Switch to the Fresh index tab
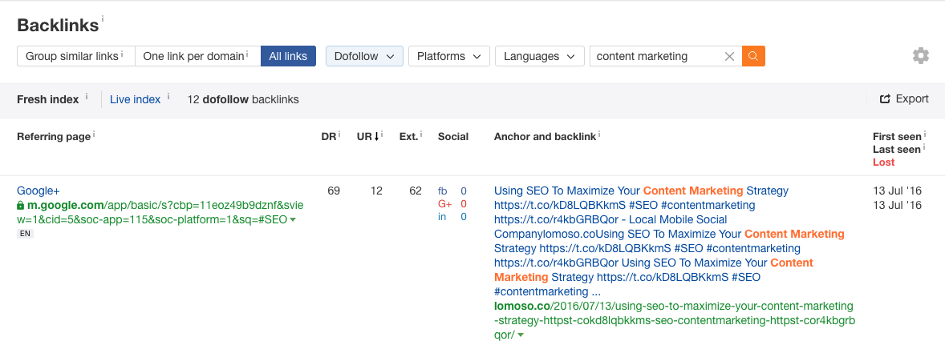Screen dimensions: 945x349 point(47,99)
